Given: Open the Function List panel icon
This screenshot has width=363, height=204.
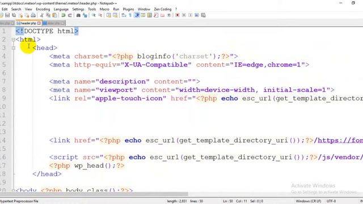Looking at the screenshot, I should coord(156,15).
